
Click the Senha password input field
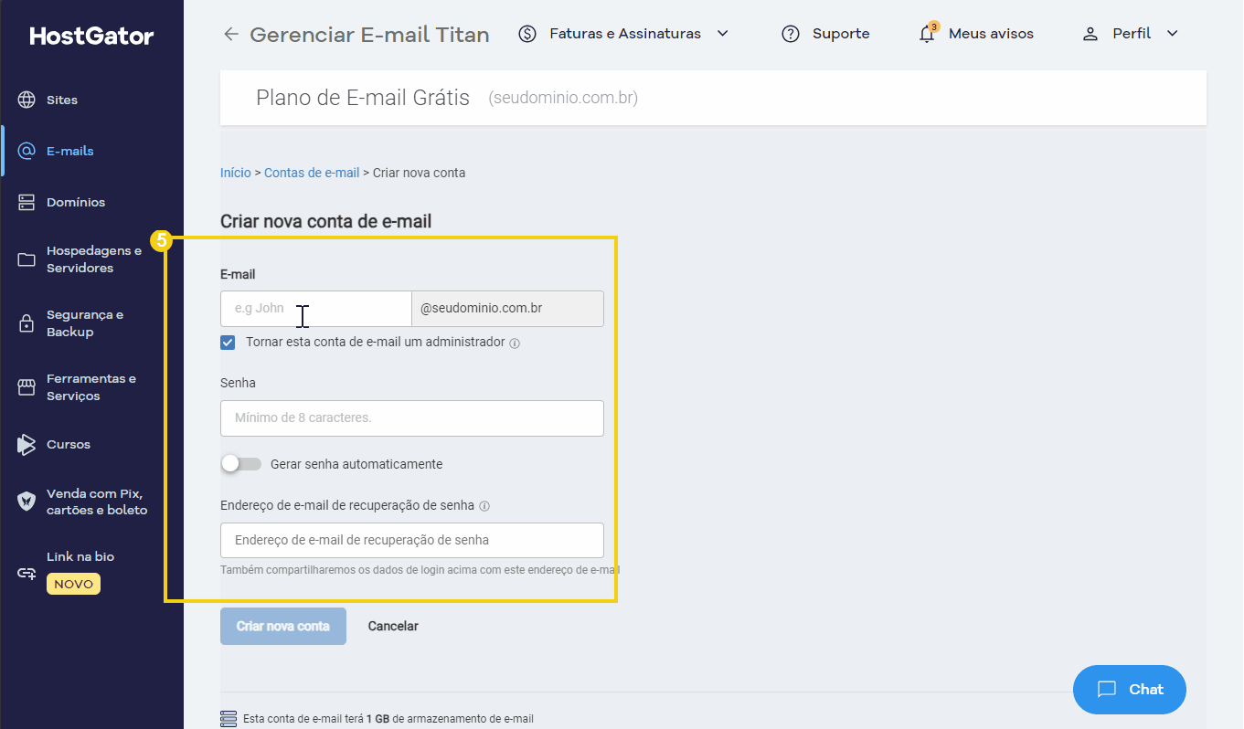click(412, 418)
